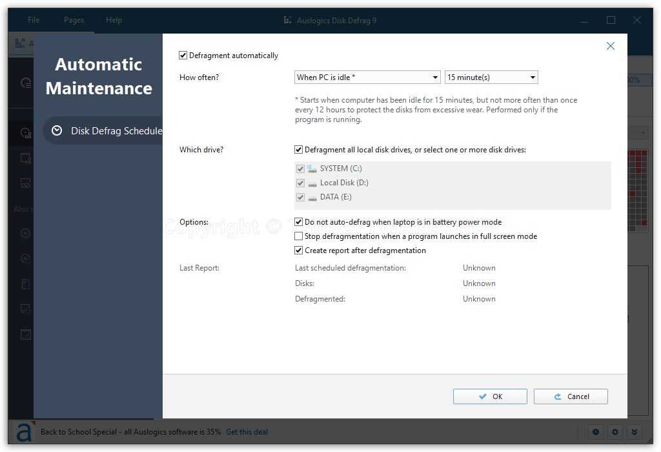The image size is (661, 452).
Task: Click the clock icon beside Disk Defrag Schedule
Action: 57,130
